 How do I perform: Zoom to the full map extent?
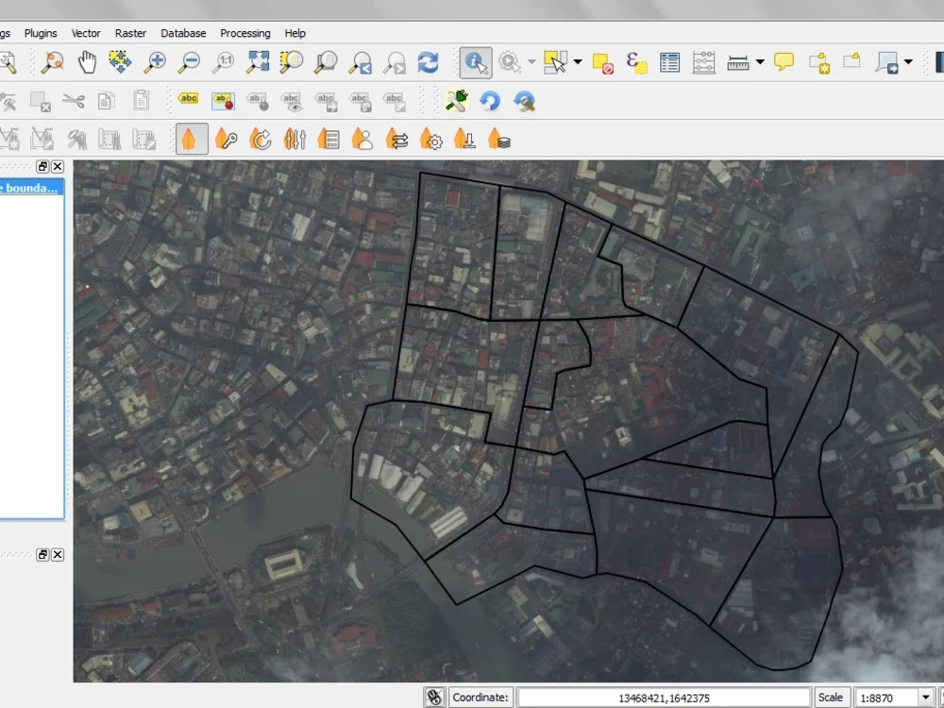click(x=257, y=62)
